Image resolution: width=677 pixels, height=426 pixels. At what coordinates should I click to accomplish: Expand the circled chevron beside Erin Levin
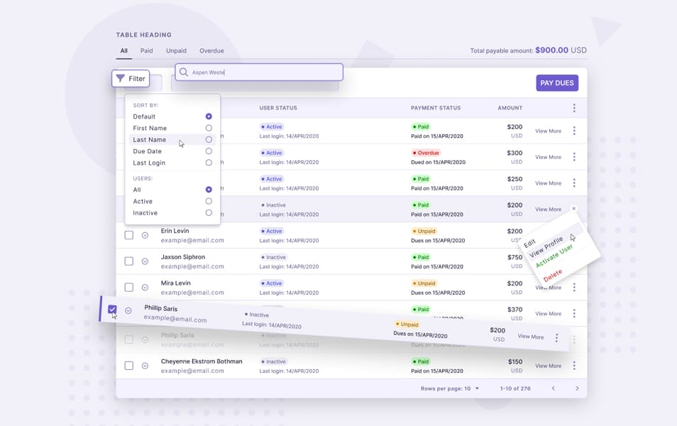145,235
